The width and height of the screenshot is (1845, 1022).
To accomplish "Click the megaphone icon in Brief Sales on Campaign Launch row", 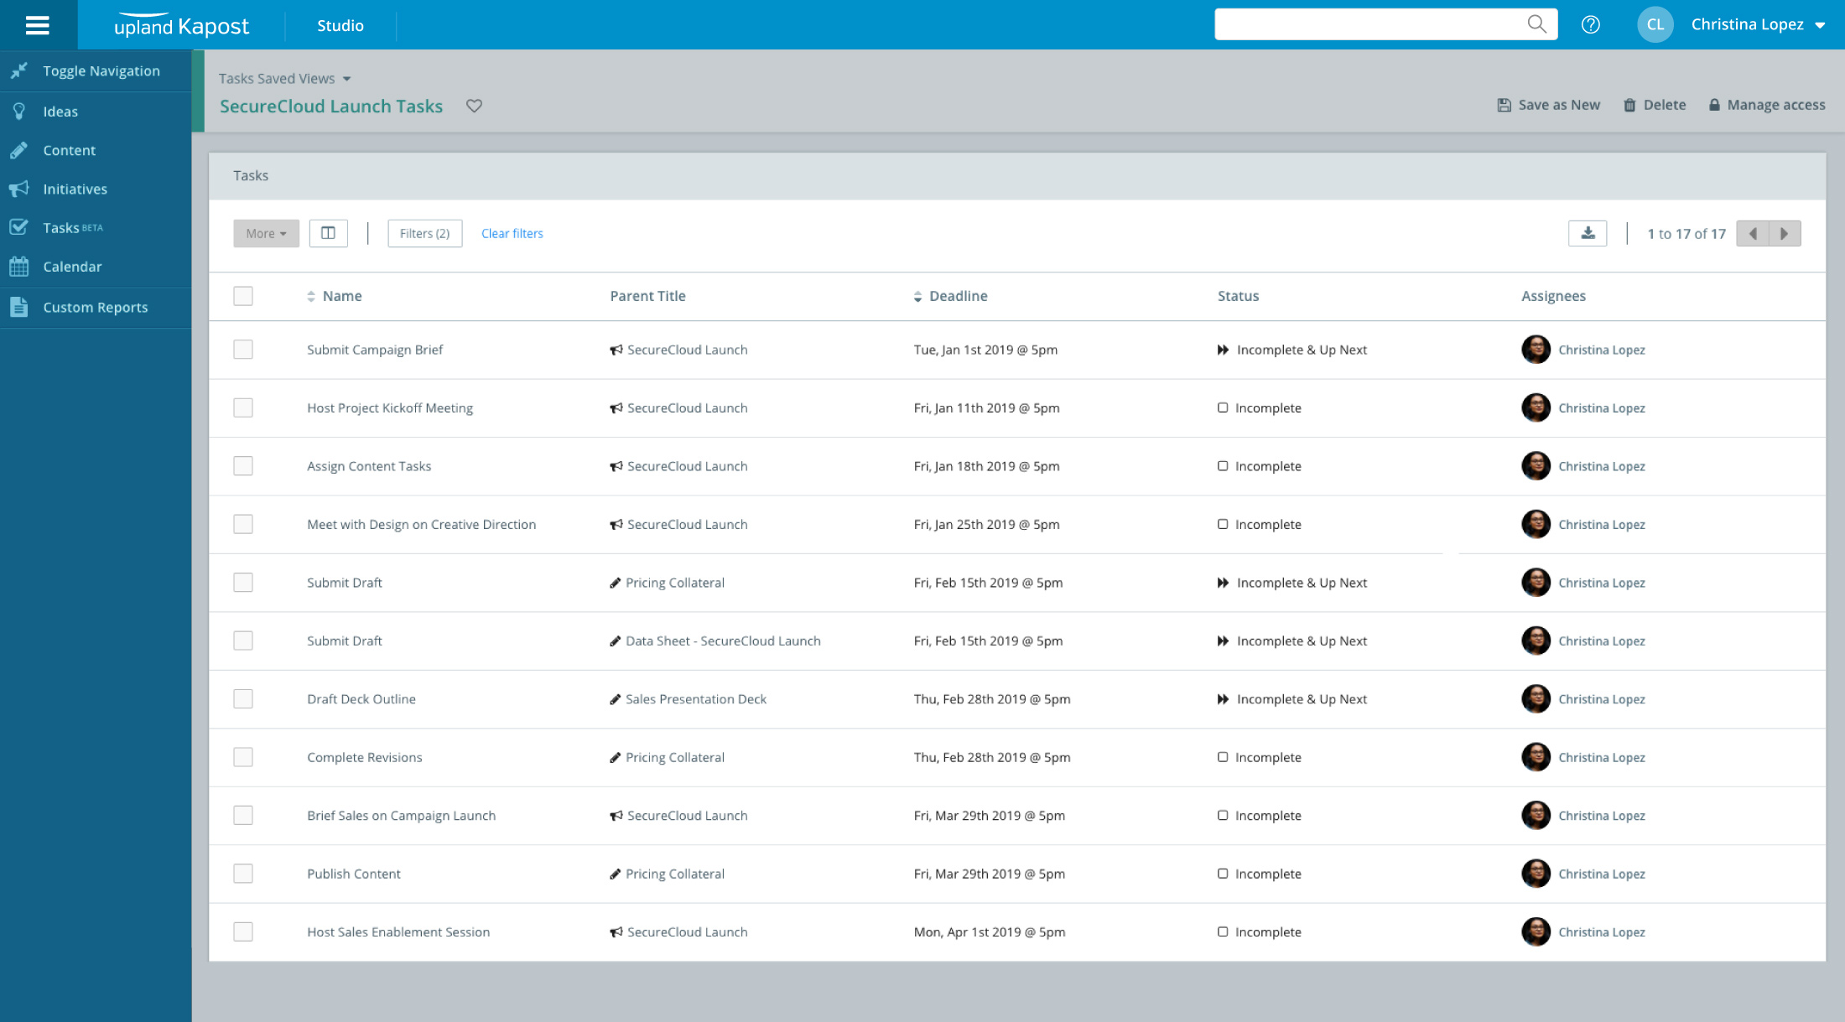I will [616, 816].
